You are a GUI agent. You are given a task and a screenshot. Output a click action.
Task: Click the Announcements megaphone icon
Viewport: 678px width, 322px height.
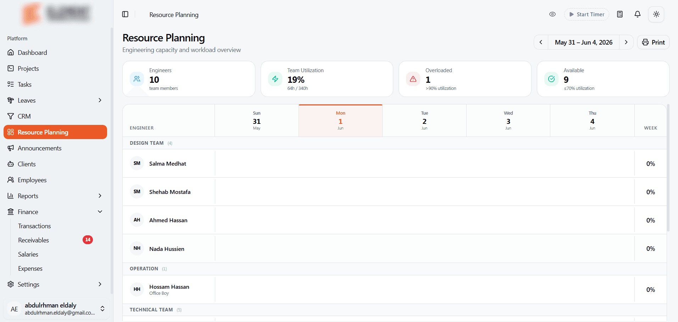click(x=11, y=148)
